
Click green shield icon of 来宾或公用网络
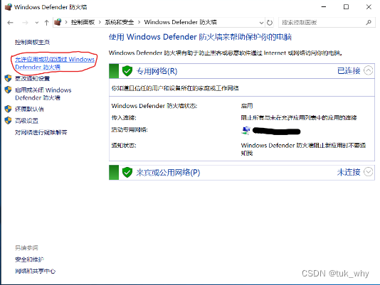pyautogui.click(x=127, y=173)
